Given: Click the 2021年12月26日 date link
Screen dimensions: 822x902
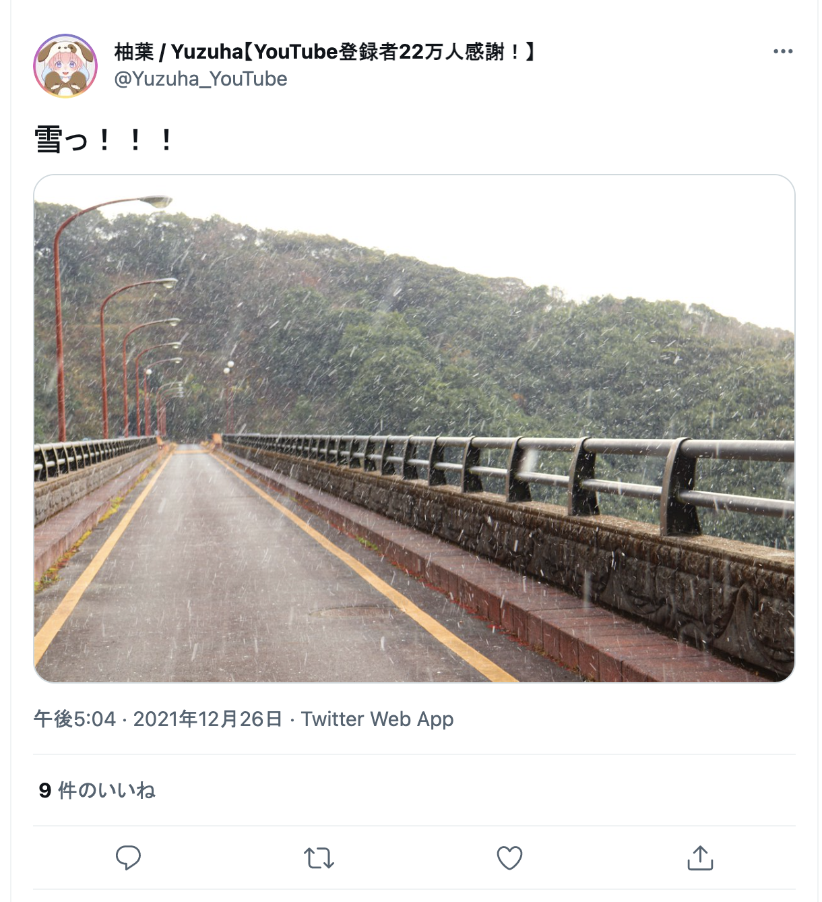Looking at the screenshot, I should pos(208,719).
